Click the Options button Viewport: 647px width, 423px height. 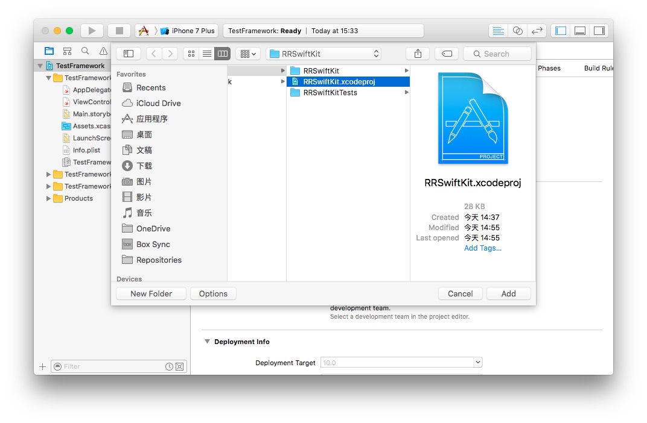[x=213, y=293]
